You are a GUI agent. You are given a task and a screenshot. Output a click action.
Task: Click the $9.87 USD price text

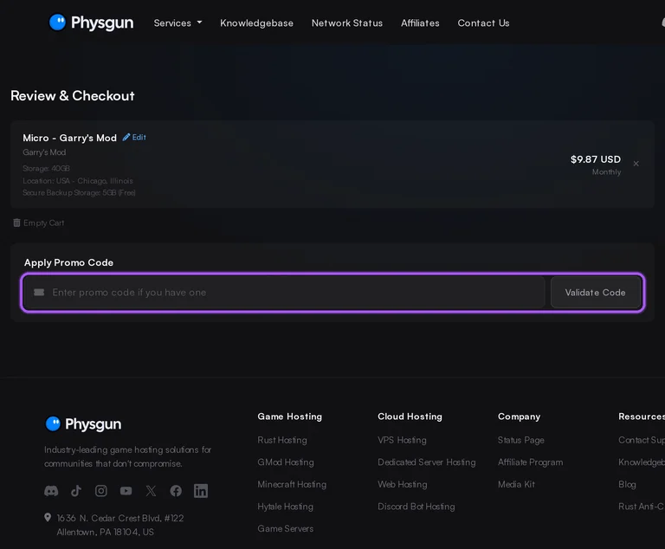point(596,159)
